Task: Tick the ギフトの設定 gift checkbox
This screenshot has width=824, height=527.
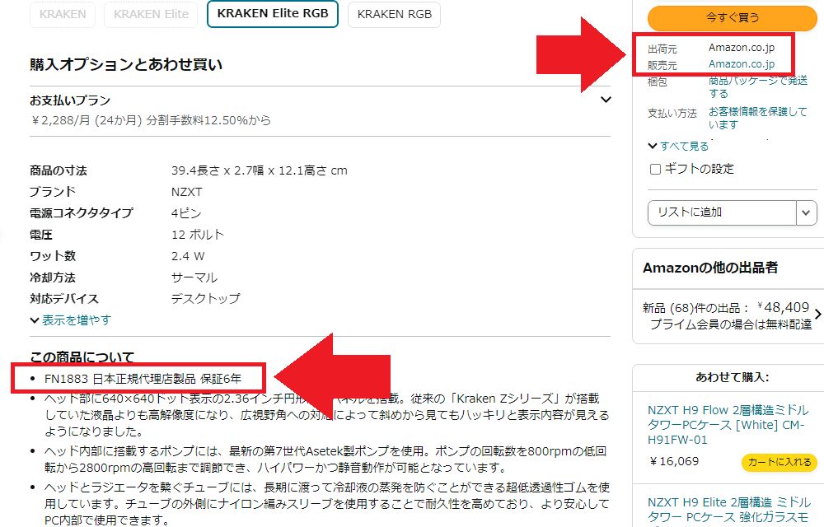Action: click(655, 169)
